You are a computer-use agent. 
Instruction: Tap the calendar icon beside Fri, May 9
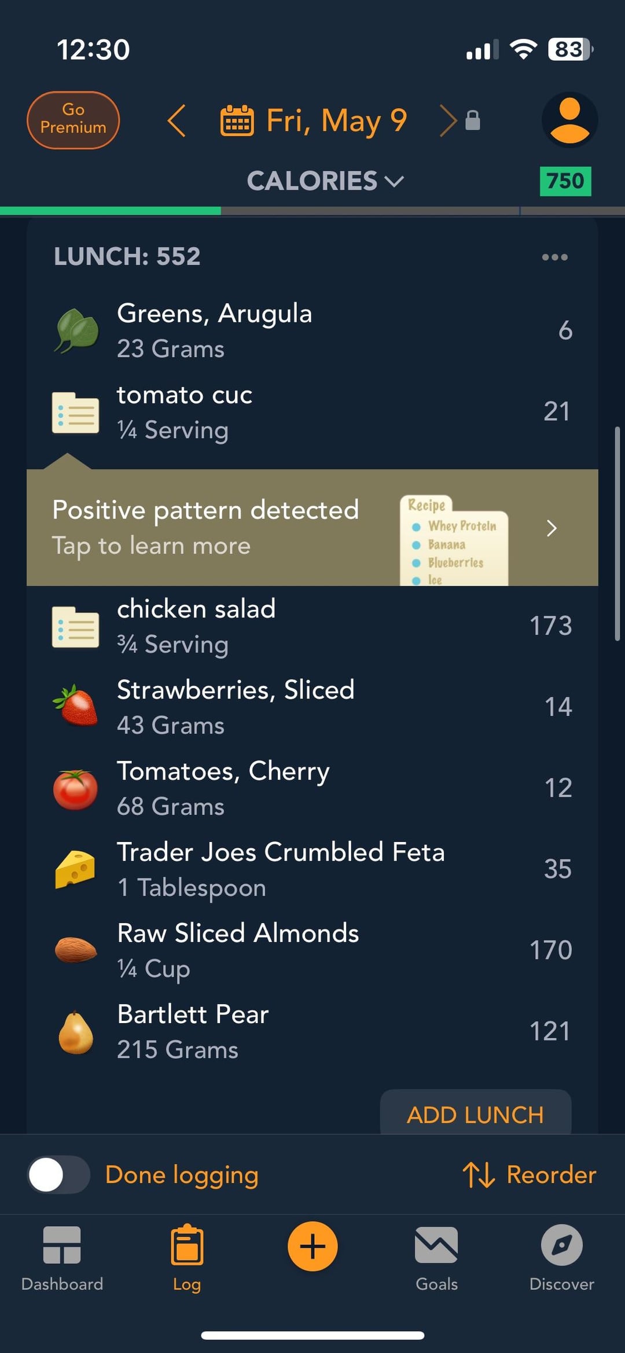pyautogui.click(x=237, y=120)
